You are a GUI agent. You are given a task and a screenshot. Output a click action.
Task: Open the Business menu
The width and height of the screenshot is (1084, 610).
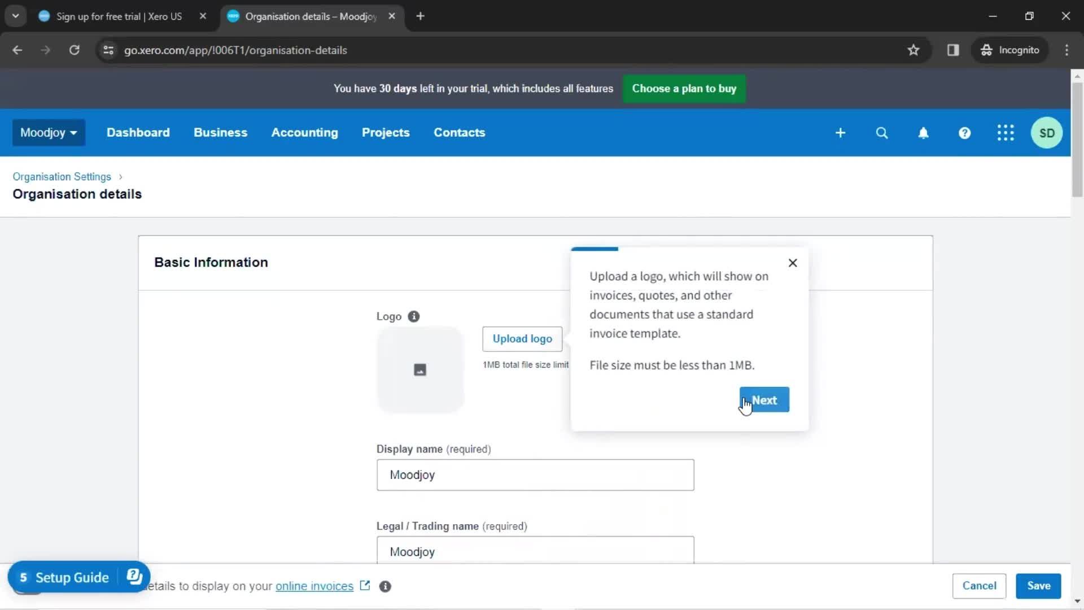(x=221, y=133)
